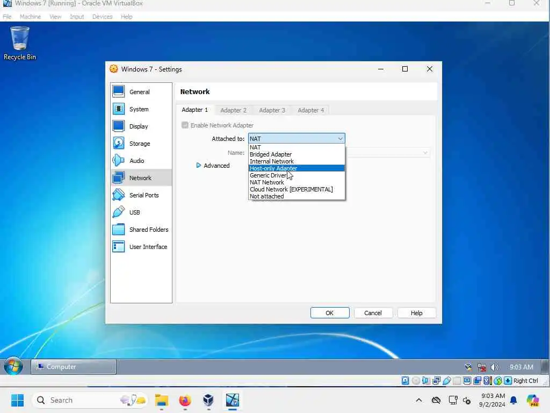This screenshot has width=550, height=413.
Task: Switch to Adapter 4 tab
Action: pos(311,110)
